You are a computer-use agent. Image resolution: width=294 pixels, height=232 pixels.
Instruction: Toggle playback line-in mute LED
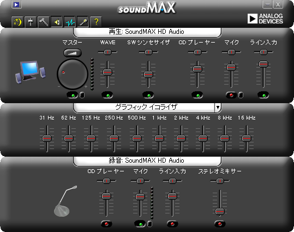[263, 95]
